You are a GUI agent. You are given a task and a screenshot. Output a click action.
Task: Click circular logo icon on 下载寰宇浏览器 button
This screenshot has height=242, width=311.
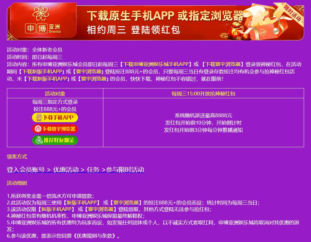pyautogui.click(x=38, y=129)
